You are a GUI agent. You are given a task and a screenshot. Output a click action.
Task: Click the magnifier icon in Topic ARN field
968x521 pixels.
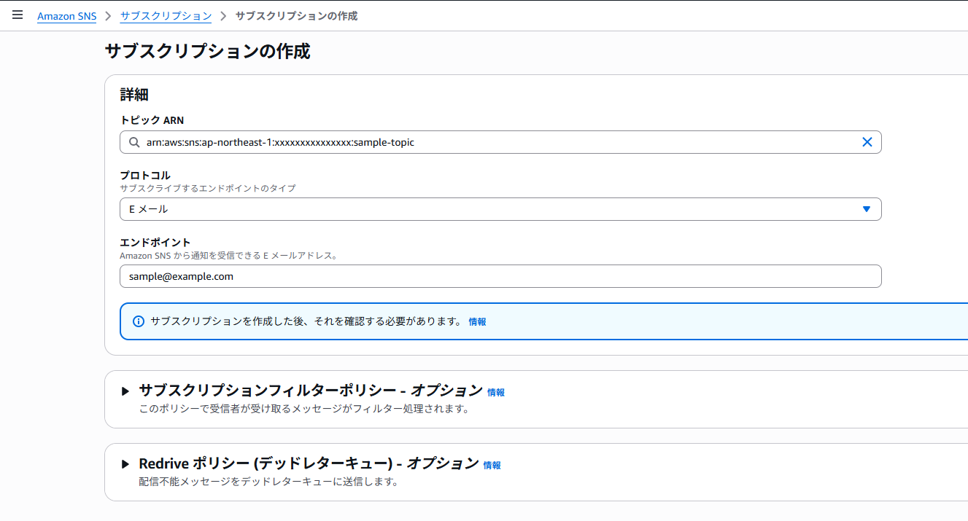click(134, 143)
